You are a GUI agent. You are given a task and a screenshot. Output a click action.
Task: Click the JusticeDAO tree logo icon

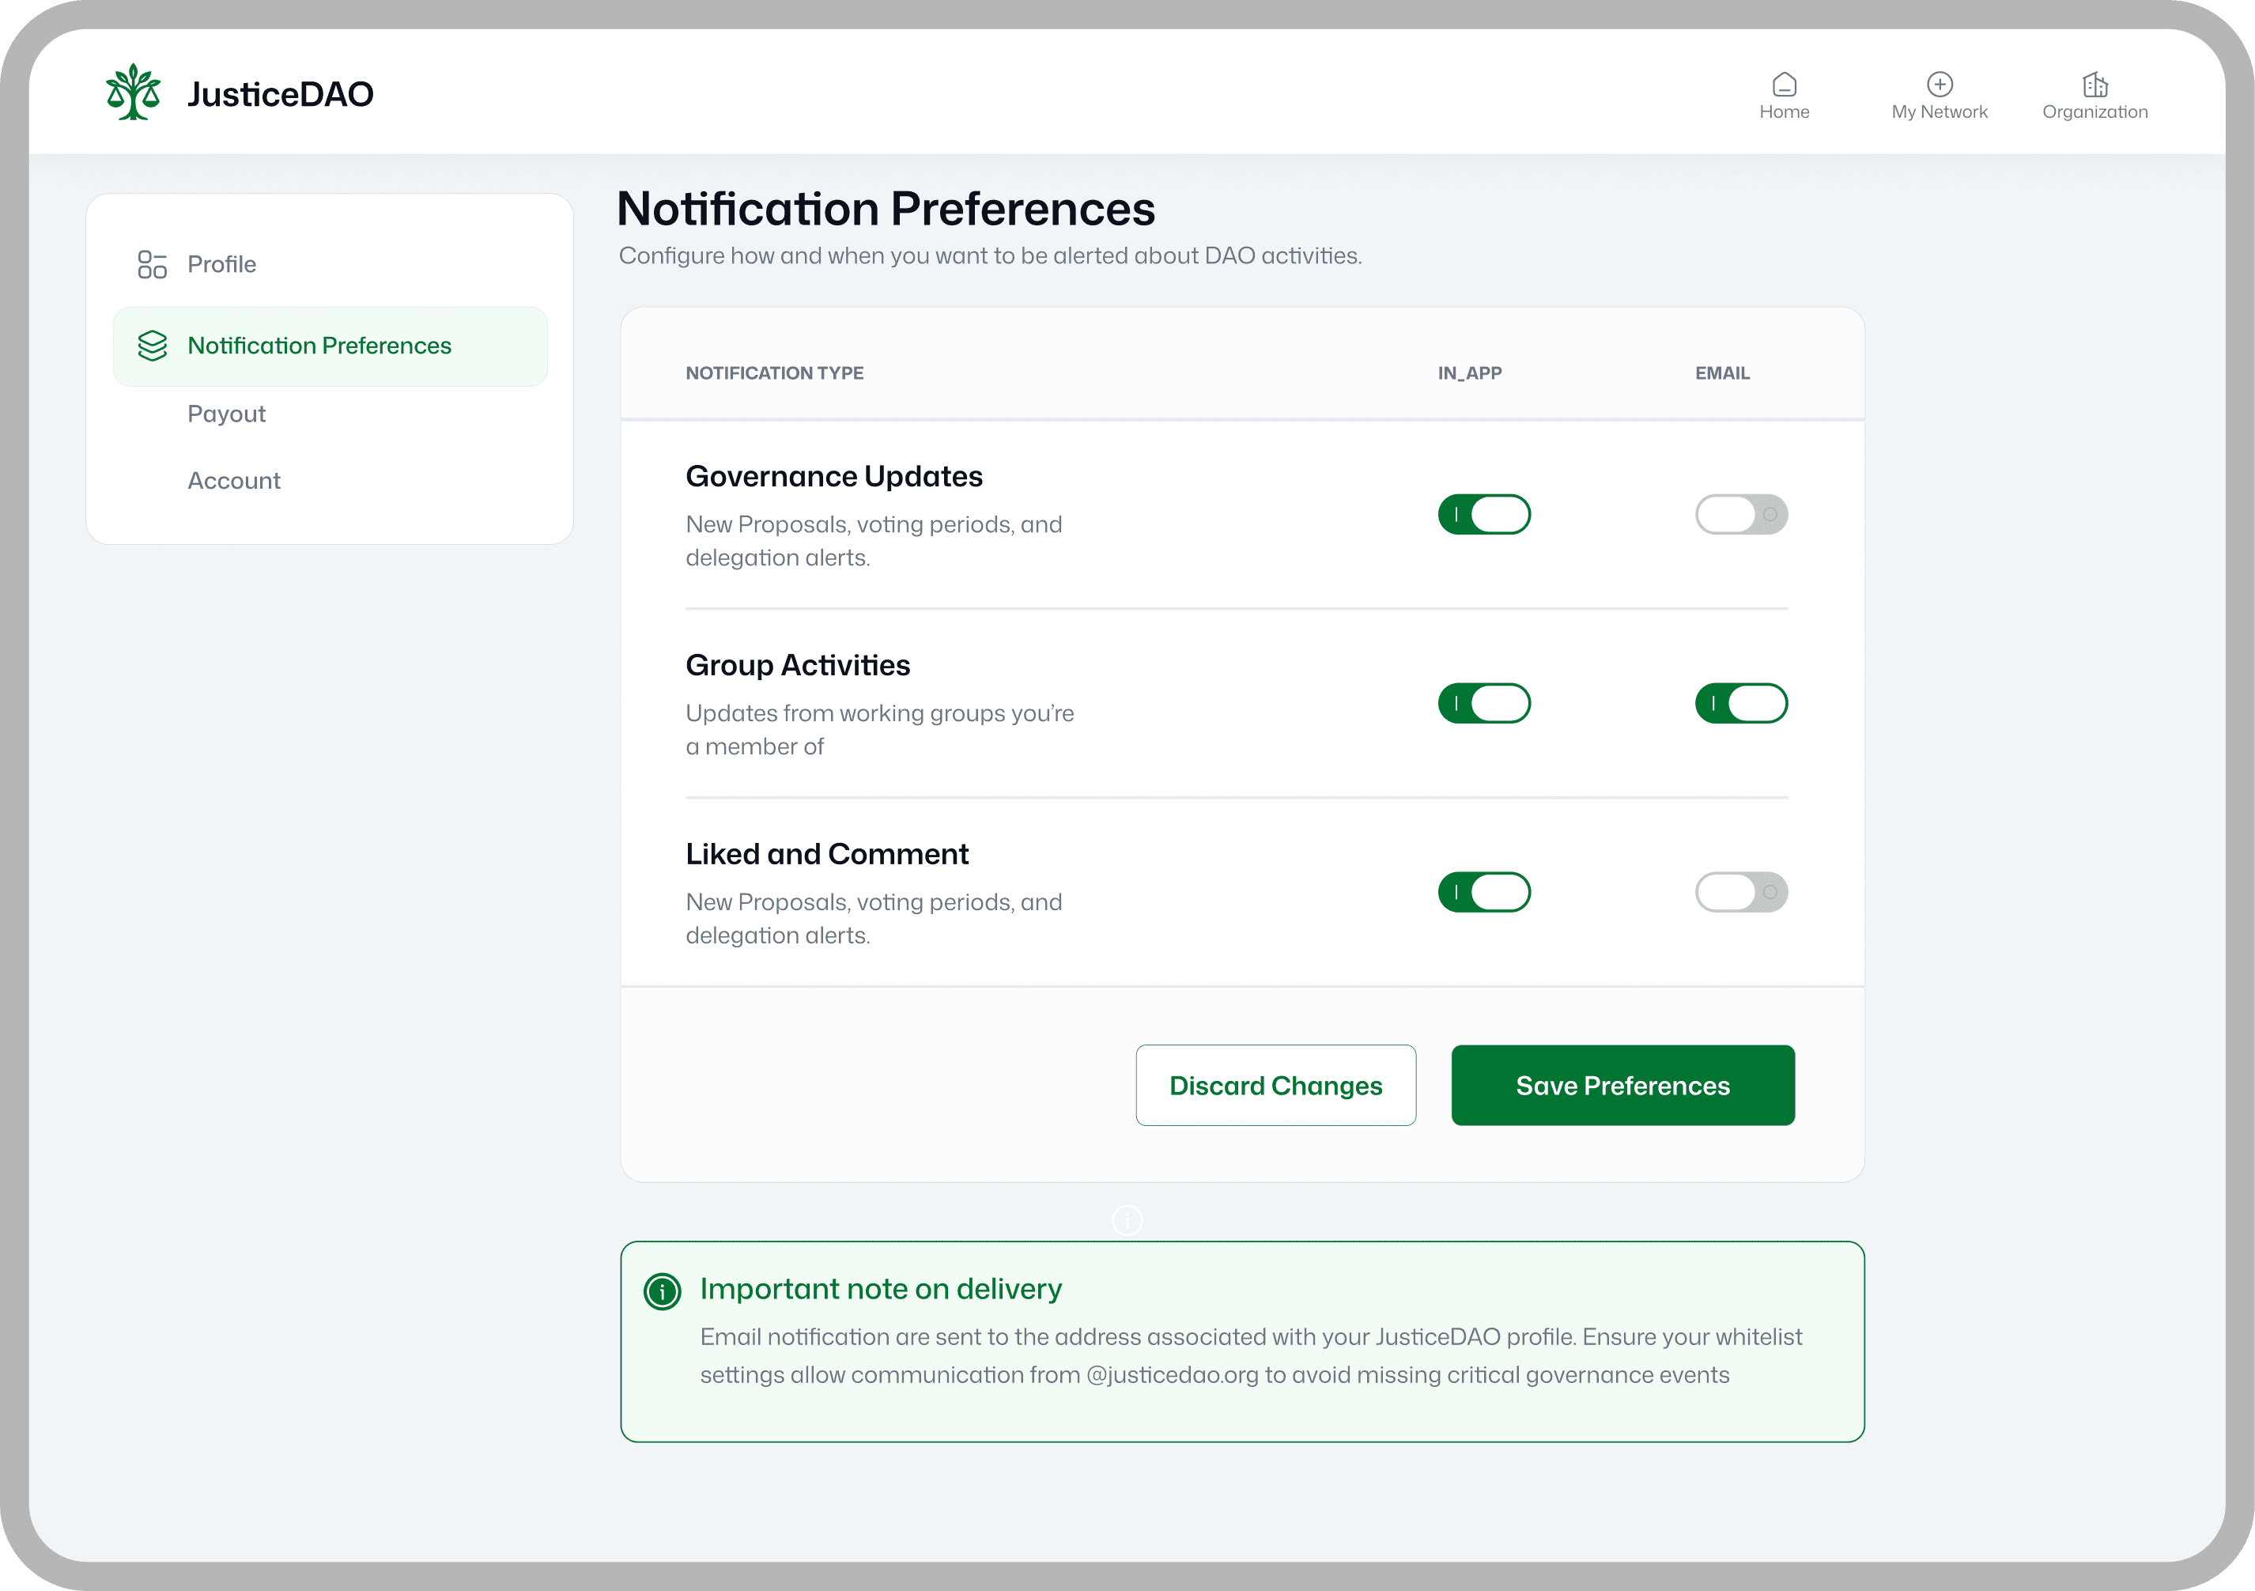(x=133, y=93)
